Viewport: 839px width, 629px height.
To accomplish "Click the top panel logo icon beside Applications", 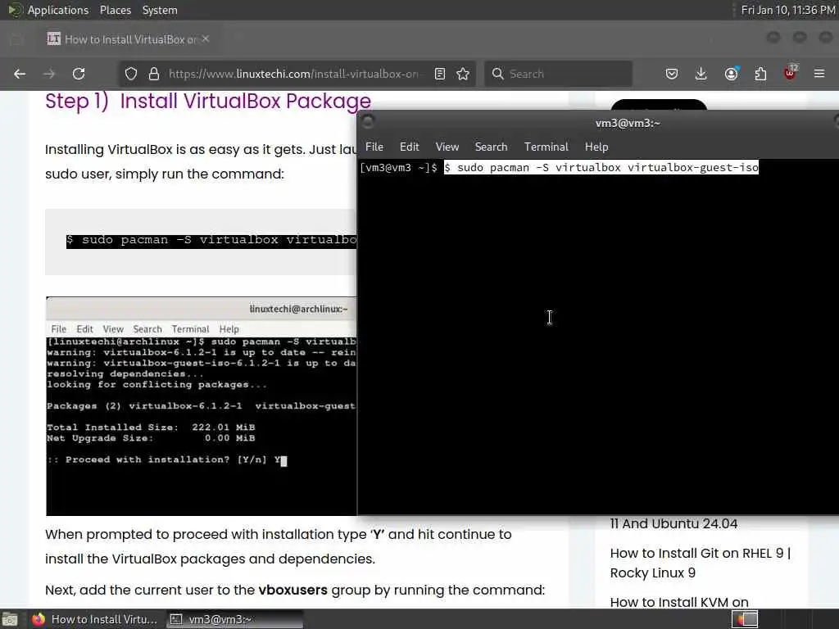I will pos(15,10).
